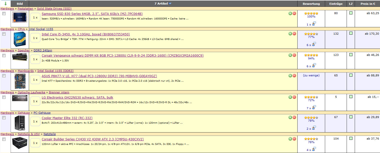
Task: Check the box for Corsair CX430 row
Action: (4, 139)
